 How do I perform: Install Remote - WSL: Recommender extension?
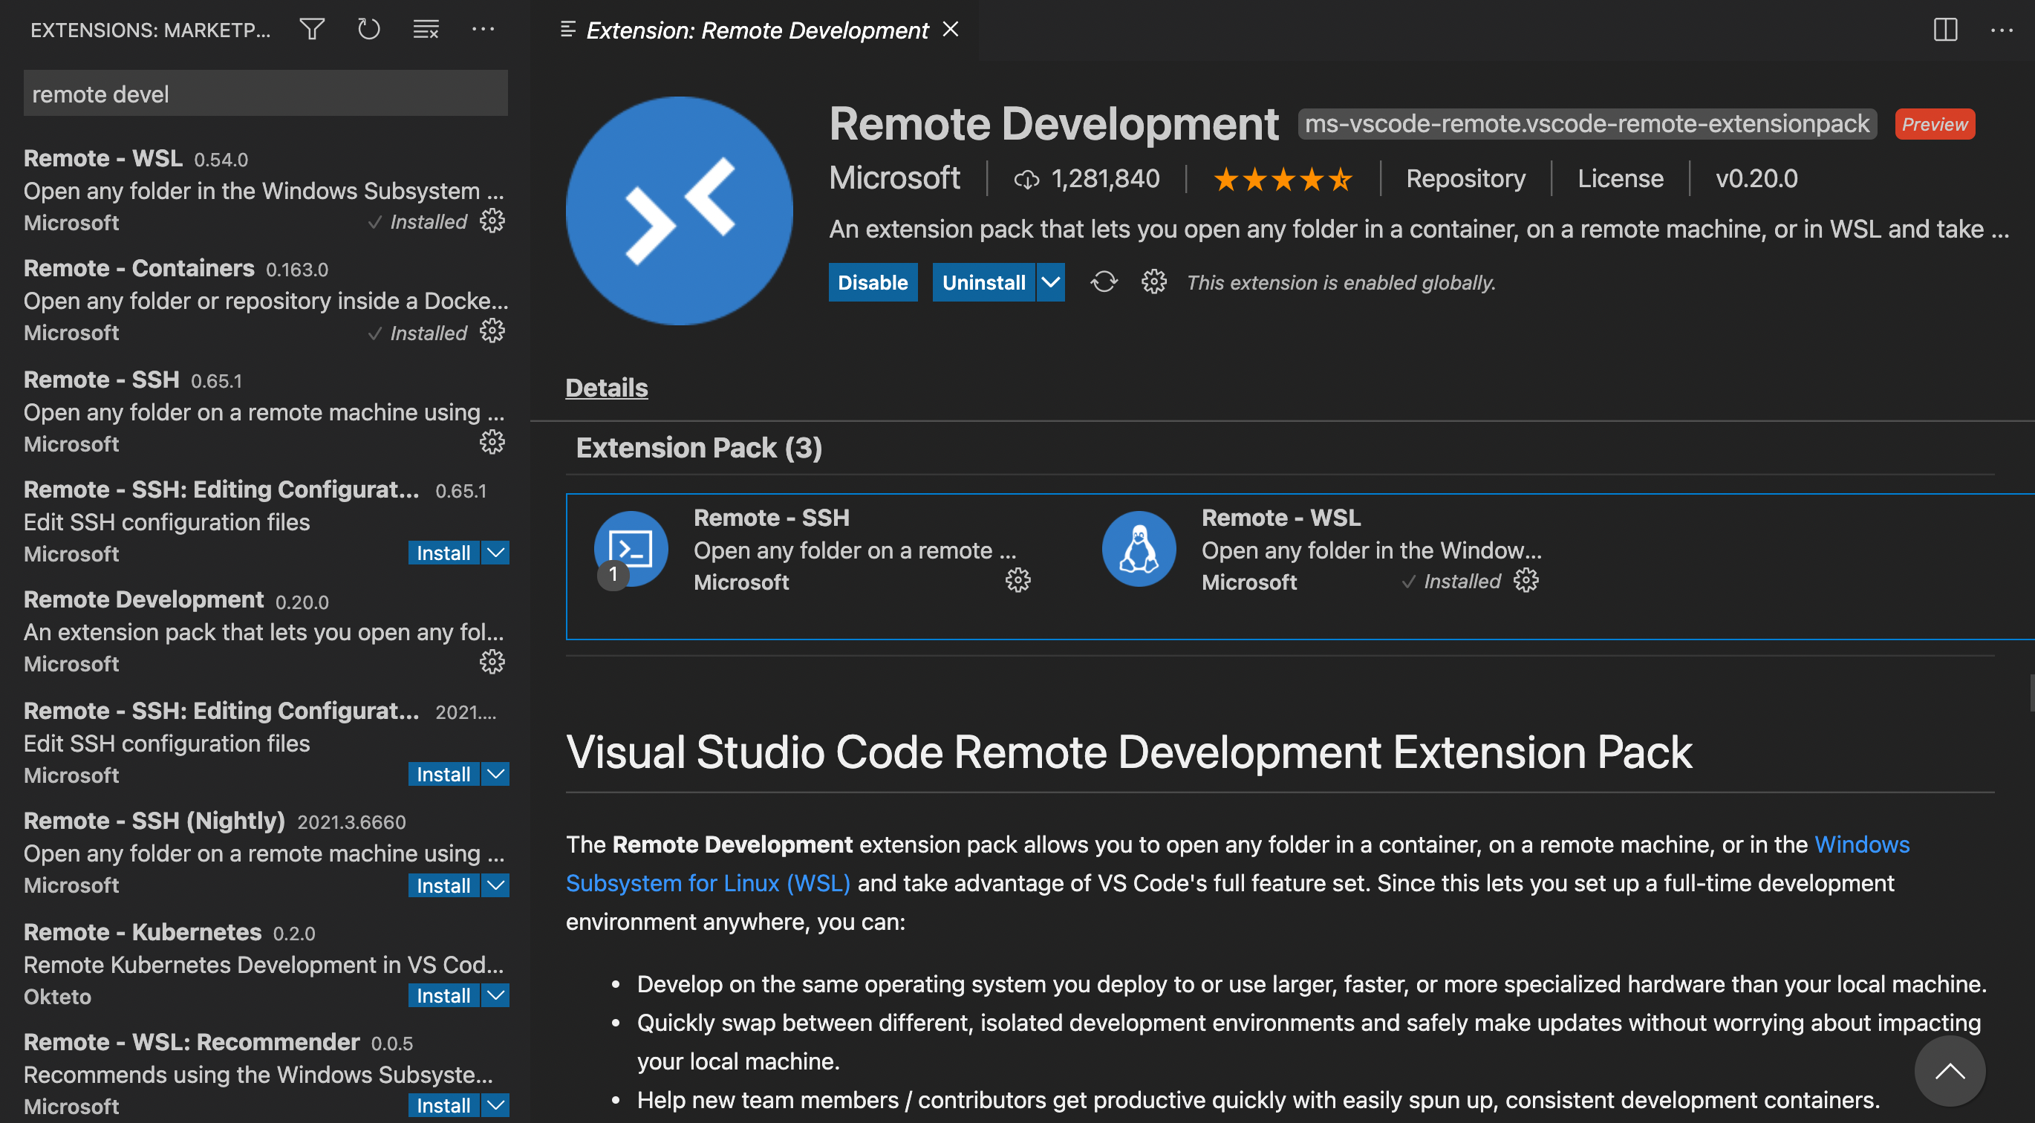click(x=443, y=1105)
